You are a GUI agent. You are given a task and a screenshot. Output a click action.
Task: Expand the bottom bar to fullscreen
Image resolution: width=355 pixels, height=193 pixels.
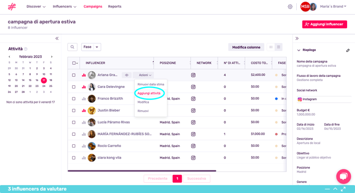[343, 189]
